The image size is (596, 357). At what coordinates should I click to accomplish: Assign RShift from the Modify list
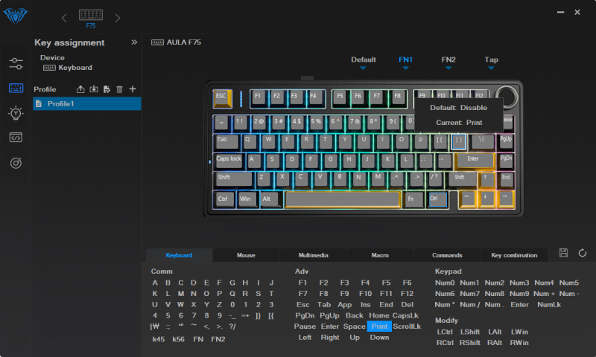(x=470, y=343)
